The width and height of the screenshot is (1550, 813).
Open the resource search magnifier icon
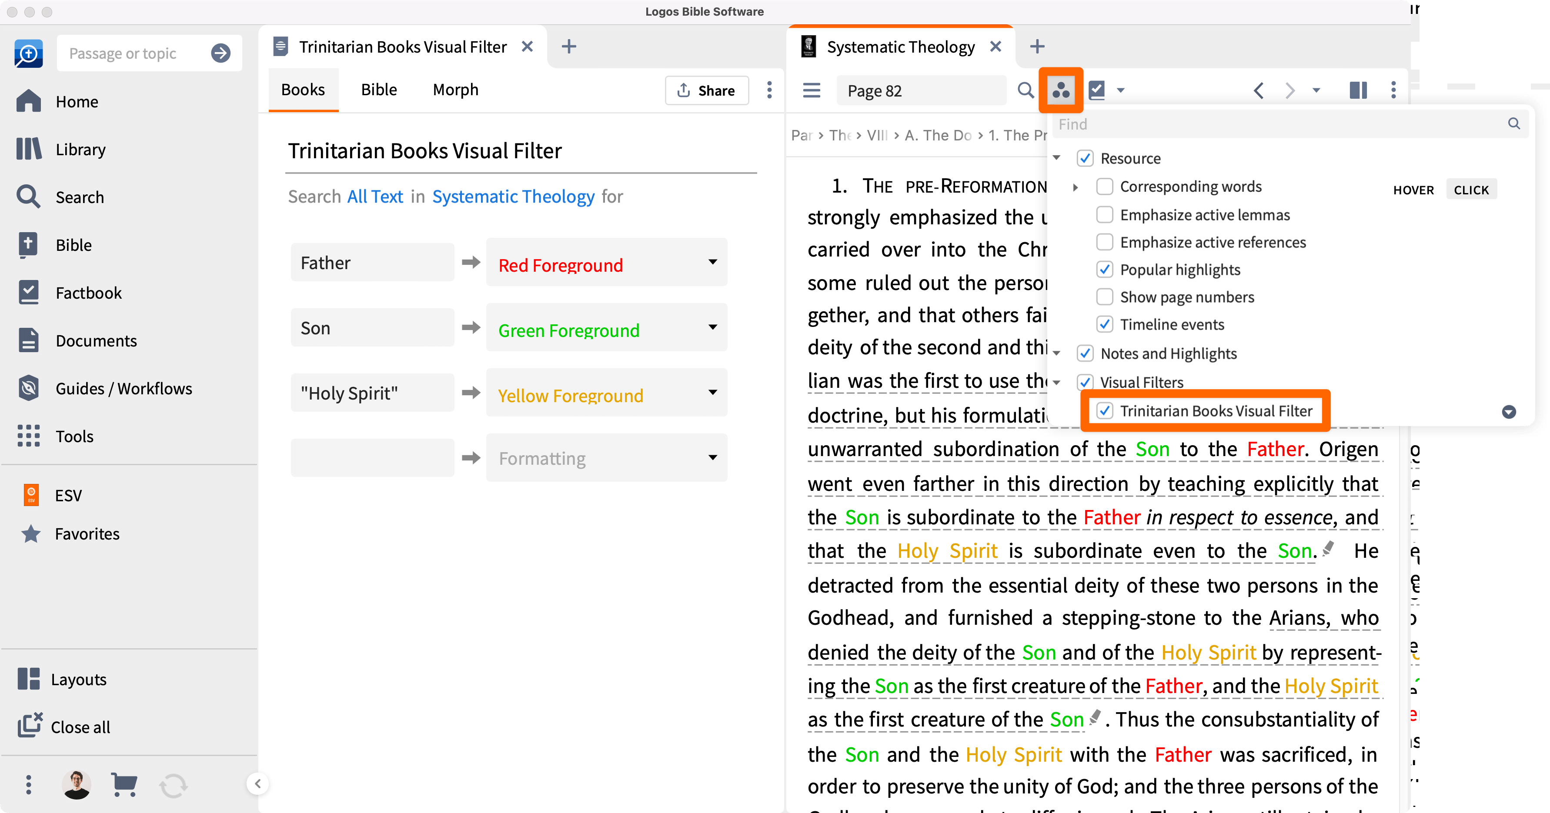[1026, 90]
